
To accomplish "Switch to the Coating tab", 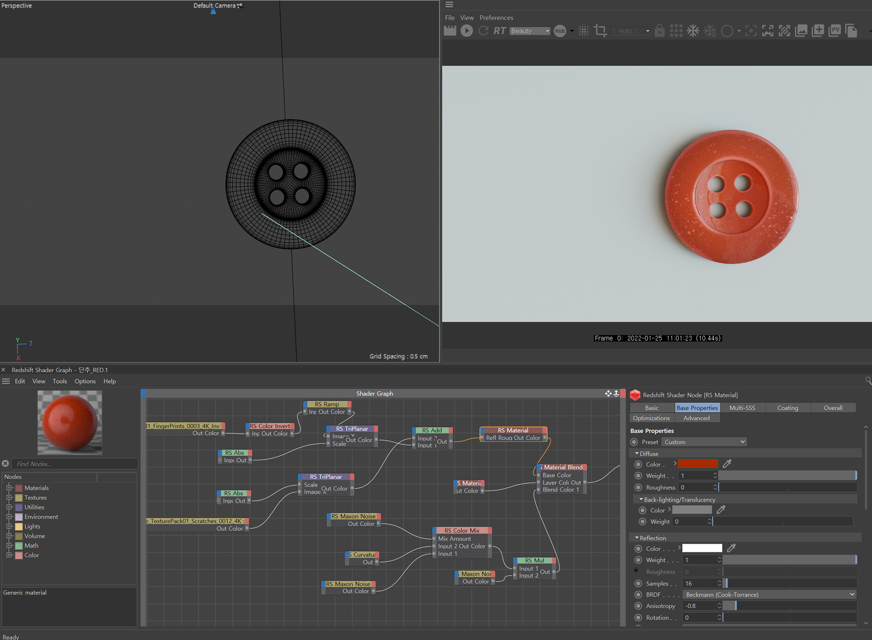I will 787,408.
